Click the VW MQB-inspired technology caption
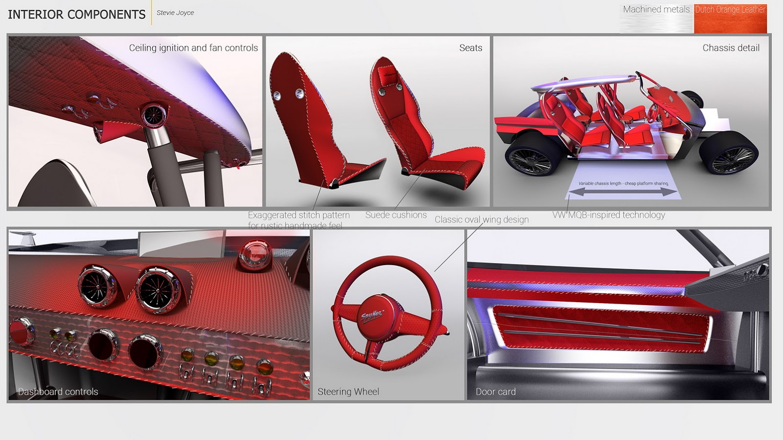The height and width of the screenshot is (440, 783). tap(609, 215)
